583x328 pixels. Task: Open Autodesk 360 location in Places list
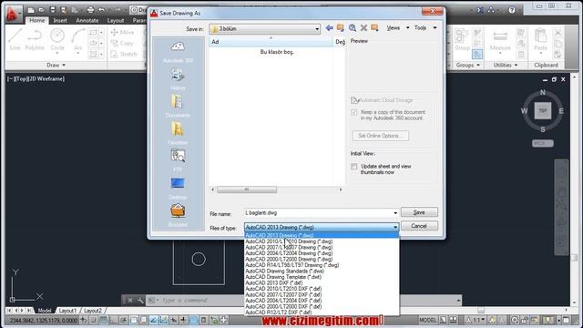coord(178,51)
